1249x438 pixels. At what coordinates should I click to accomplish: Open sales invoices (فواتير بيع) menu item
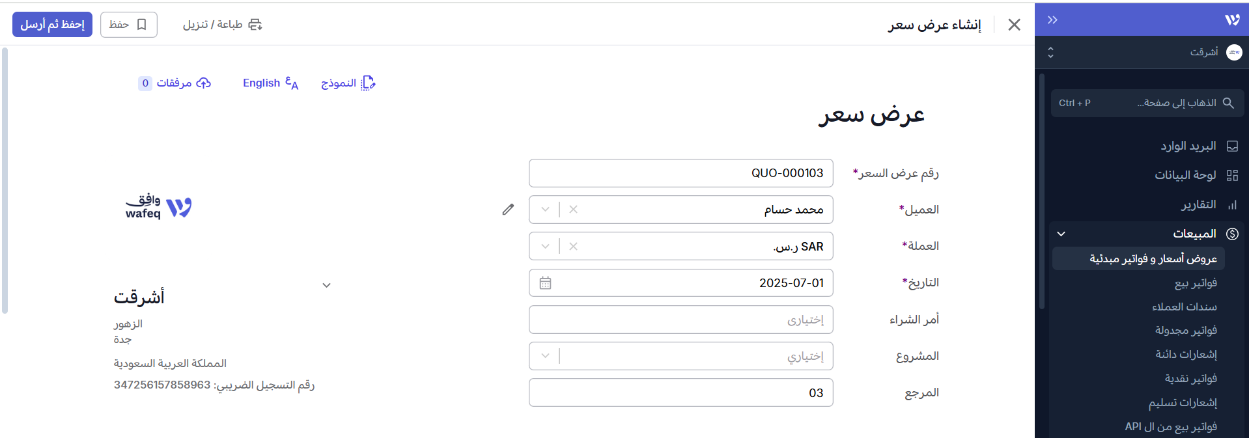(1196, 283)
